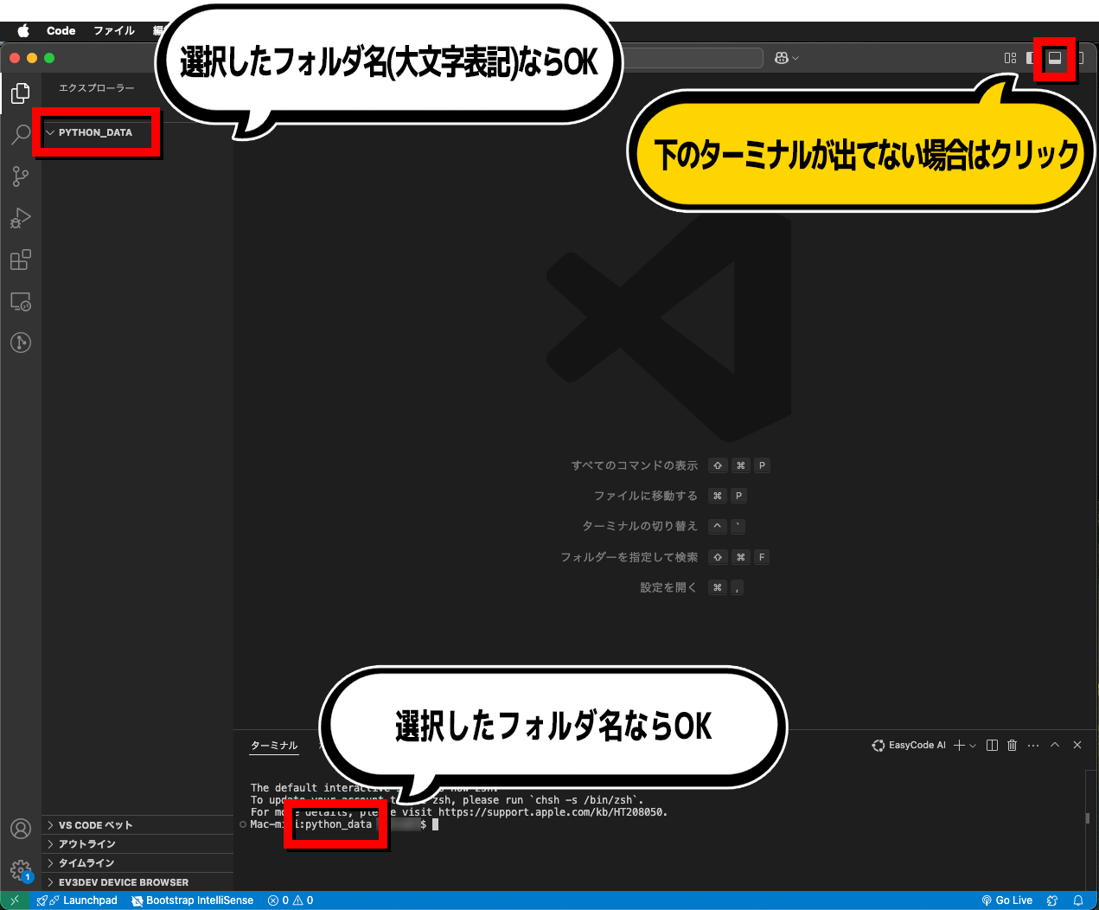Click the 設定を開く shortcut hint
The image size is (1099, 910).
point(692,587)
